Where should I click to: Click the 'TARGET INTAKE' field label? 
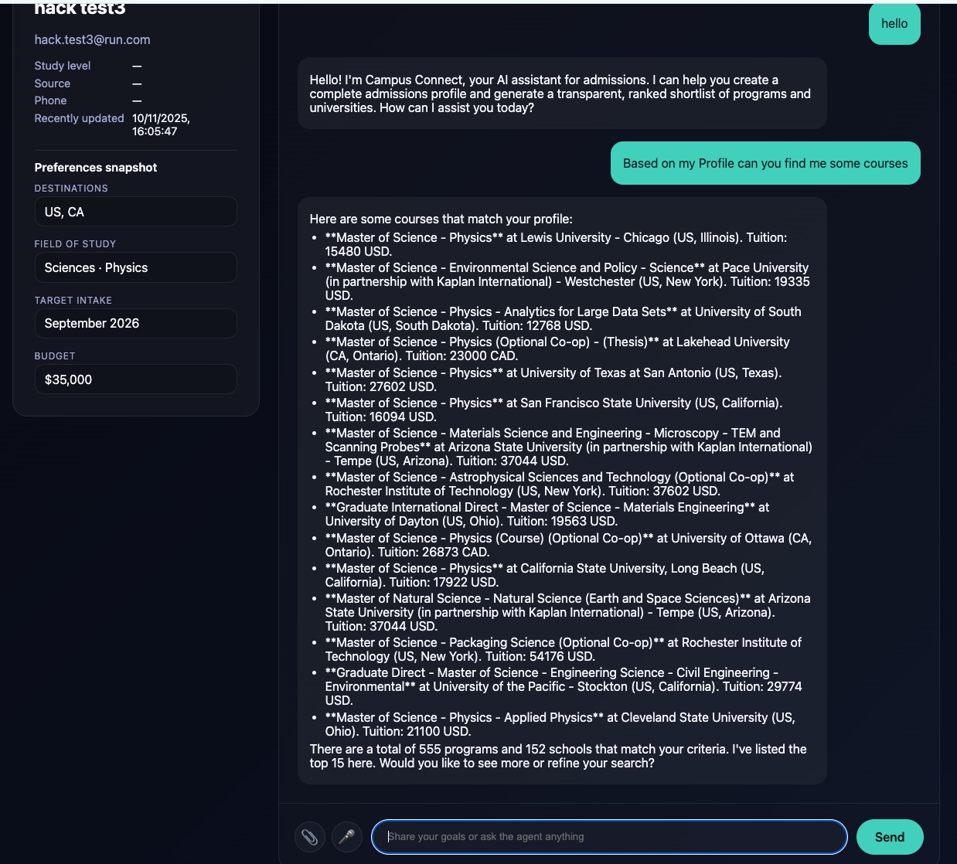coord(73,300)
